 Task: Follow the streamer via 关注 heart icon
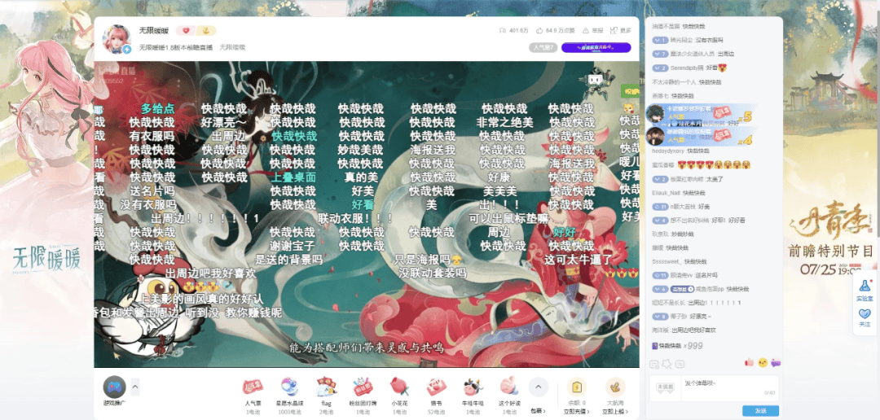tap(865, 317)
